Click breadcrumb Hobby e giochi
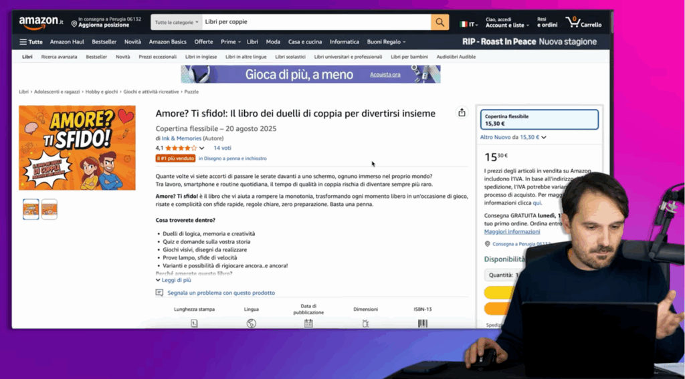 (102, 92)
